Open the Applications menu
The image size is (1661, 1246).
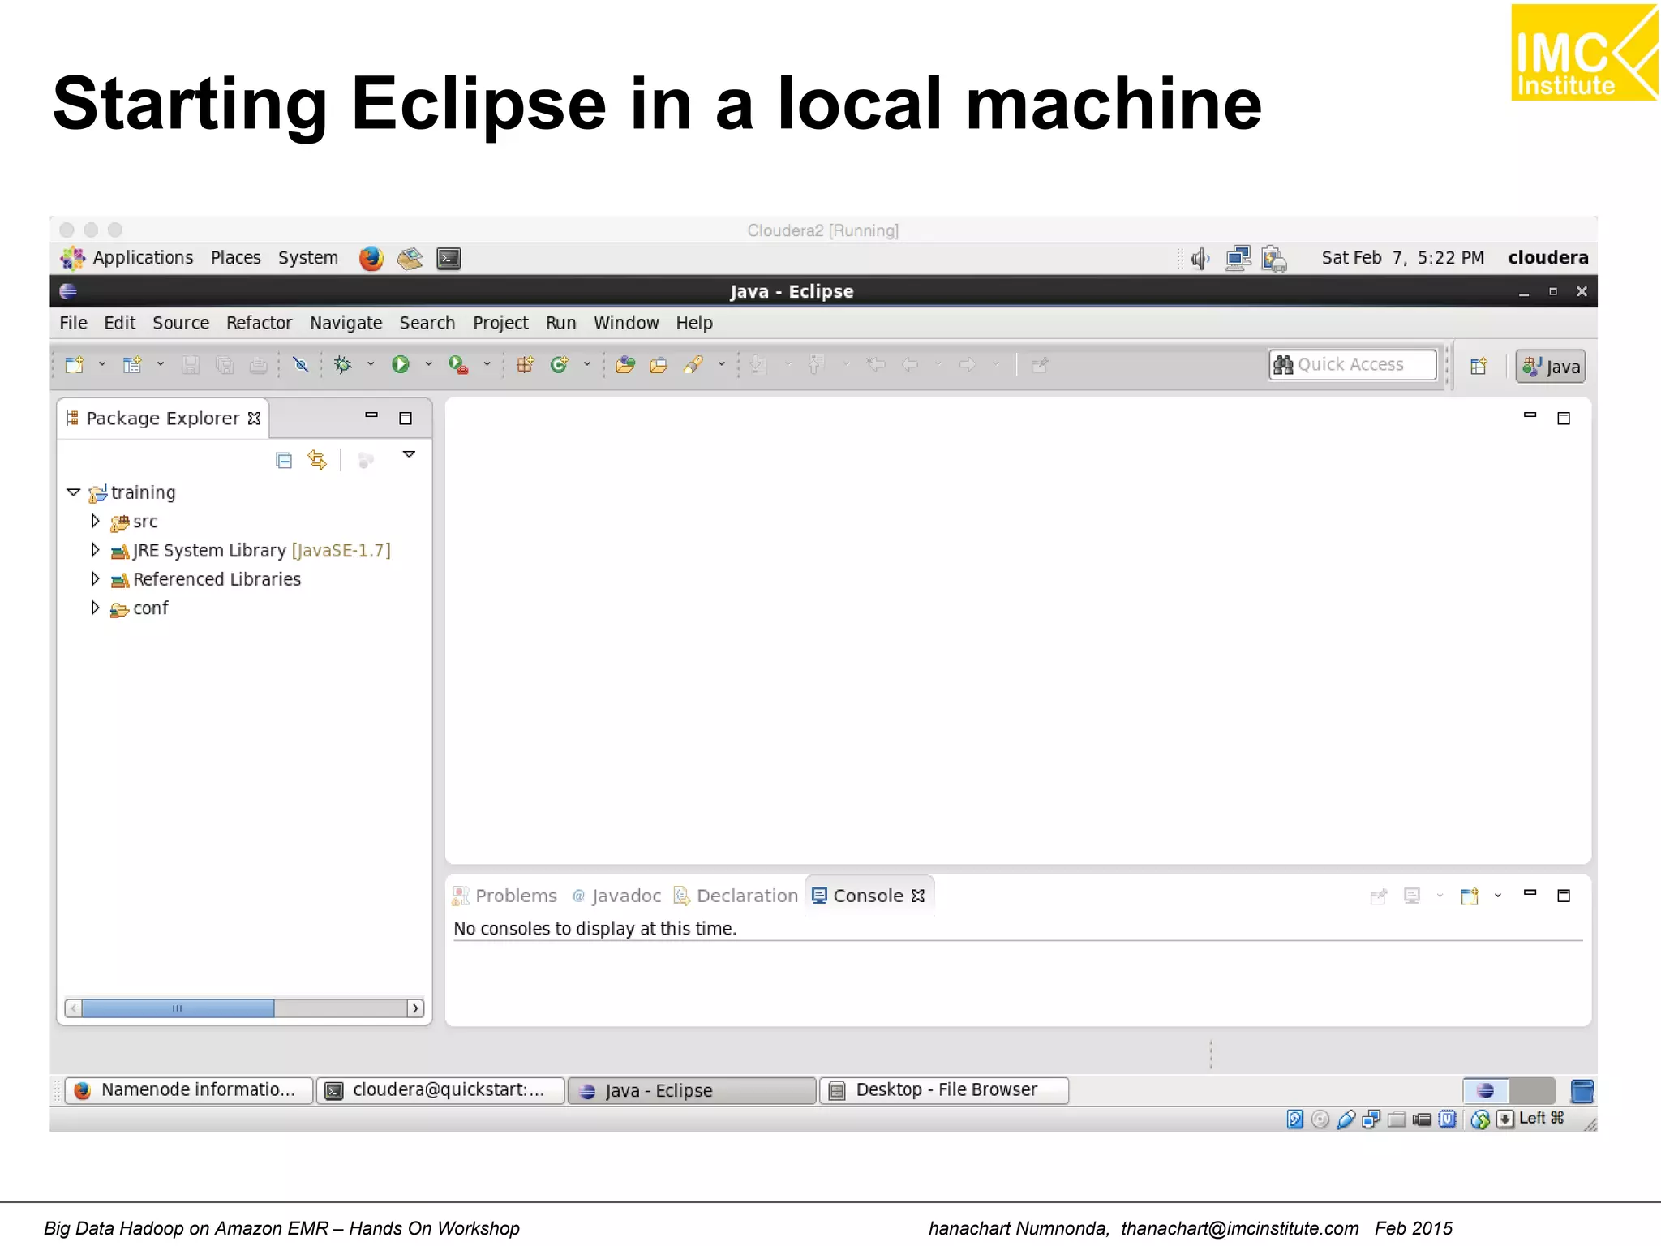click(x=127, y=258)
